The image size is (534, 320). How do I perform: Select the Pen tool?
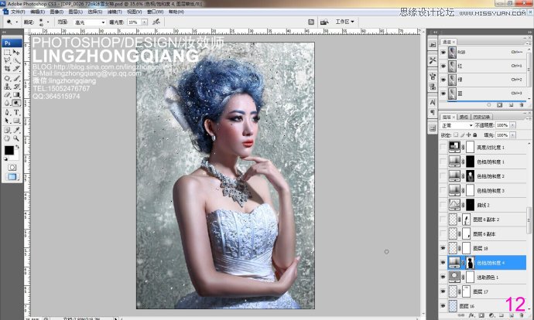click(x=7, y=113)
